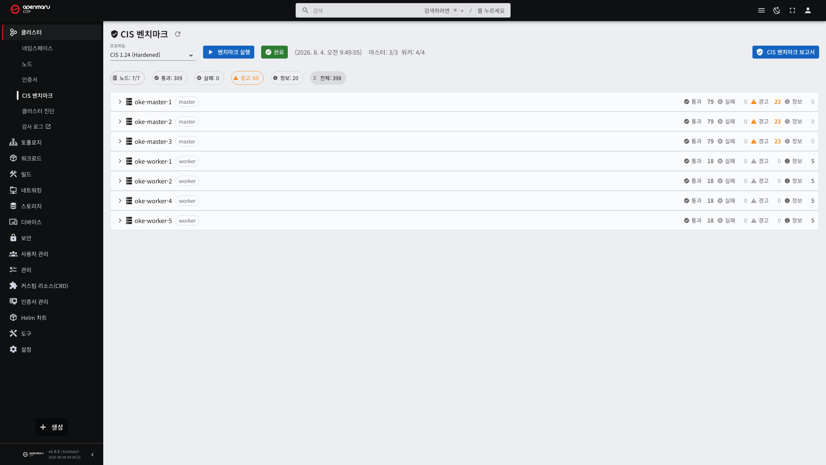Select 클러스터 sidebar section
Image resolution: width=826 pixels, height=465 pixels.
coord(52,32)
